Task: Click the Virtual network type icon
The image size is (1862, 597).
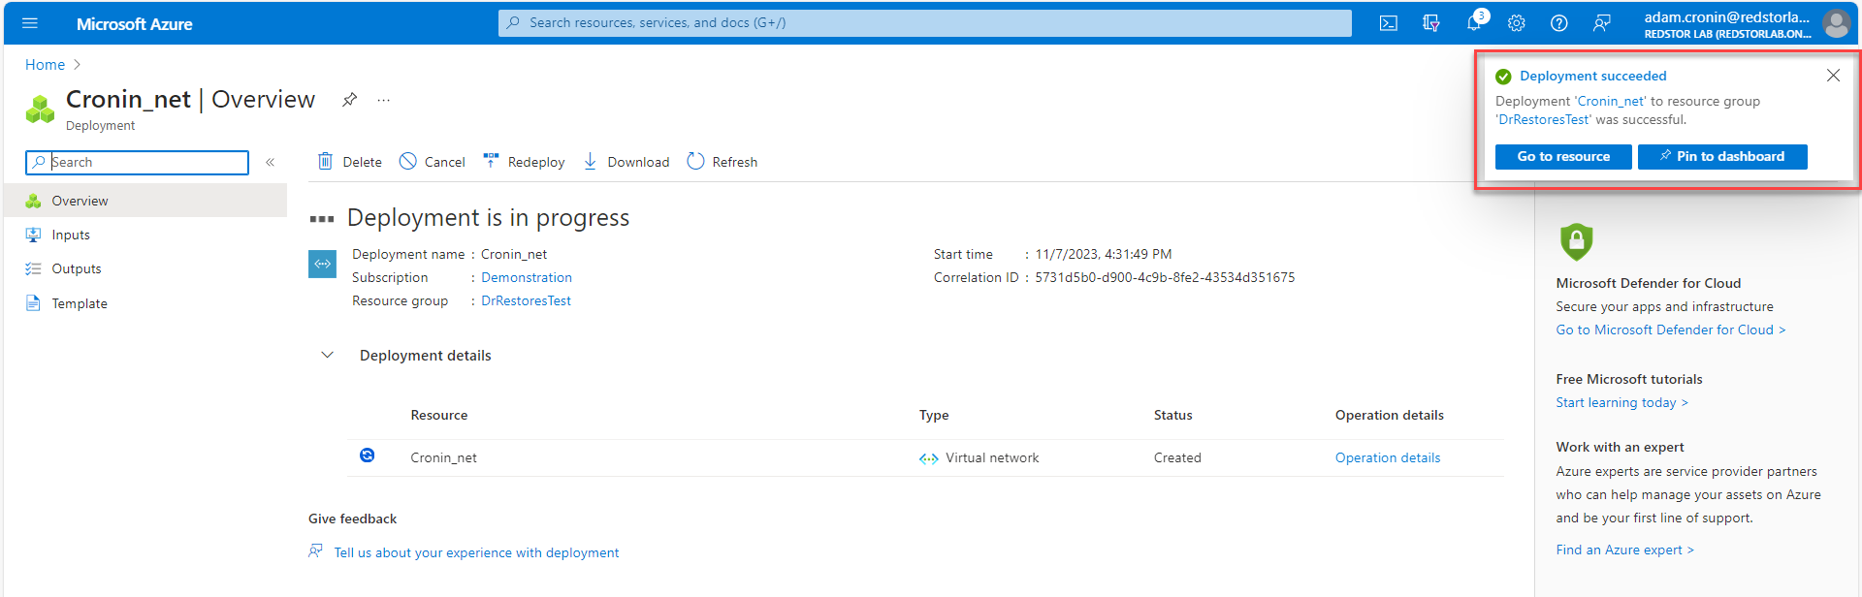Action: tap(929, 458)
